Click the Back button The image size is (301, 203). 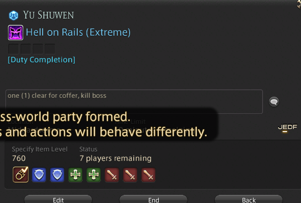249,199
